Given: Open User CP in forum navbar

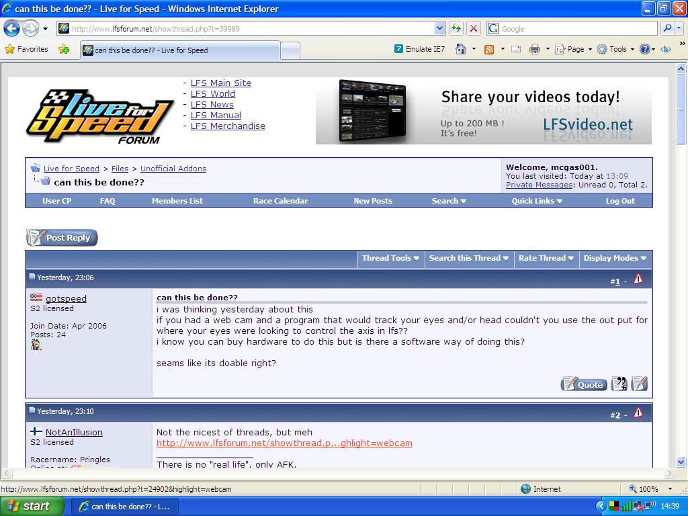Looking at the screenshot, I should pos(56,201).
